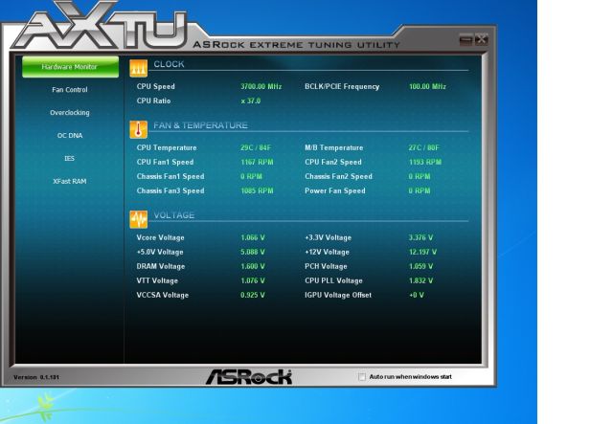Screen dimensions: 613x424
Task: Click the +5.0V Voltage 5.088 V value
Action: 253,252
